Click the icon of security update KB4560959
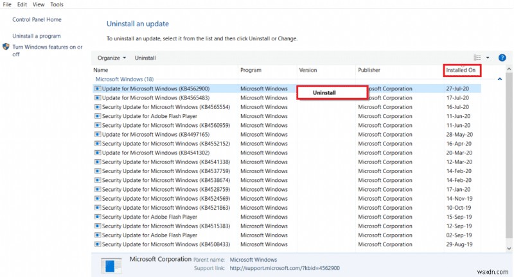 pos(98,125)
